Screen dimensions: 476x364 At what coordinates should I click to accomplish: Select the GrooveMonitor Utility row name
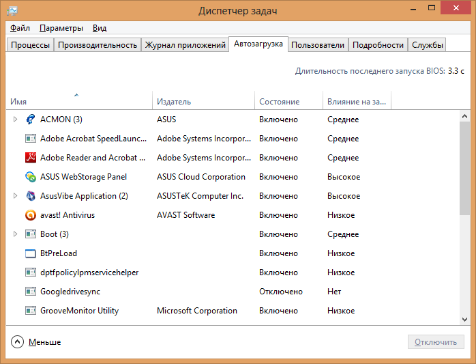80,311
